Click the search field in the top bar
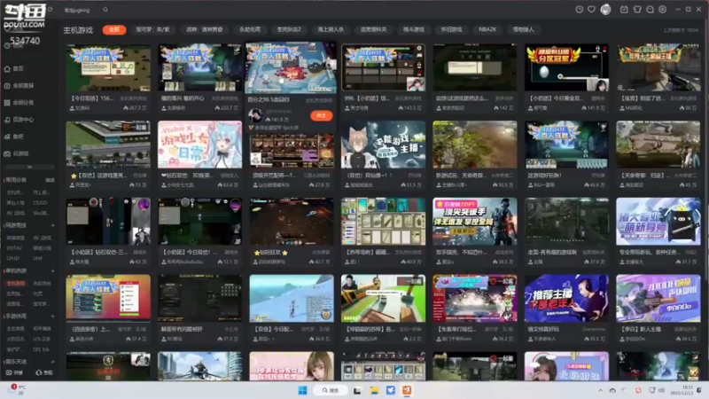Viewport: 709px width, 399px height. tap(82, 10)
